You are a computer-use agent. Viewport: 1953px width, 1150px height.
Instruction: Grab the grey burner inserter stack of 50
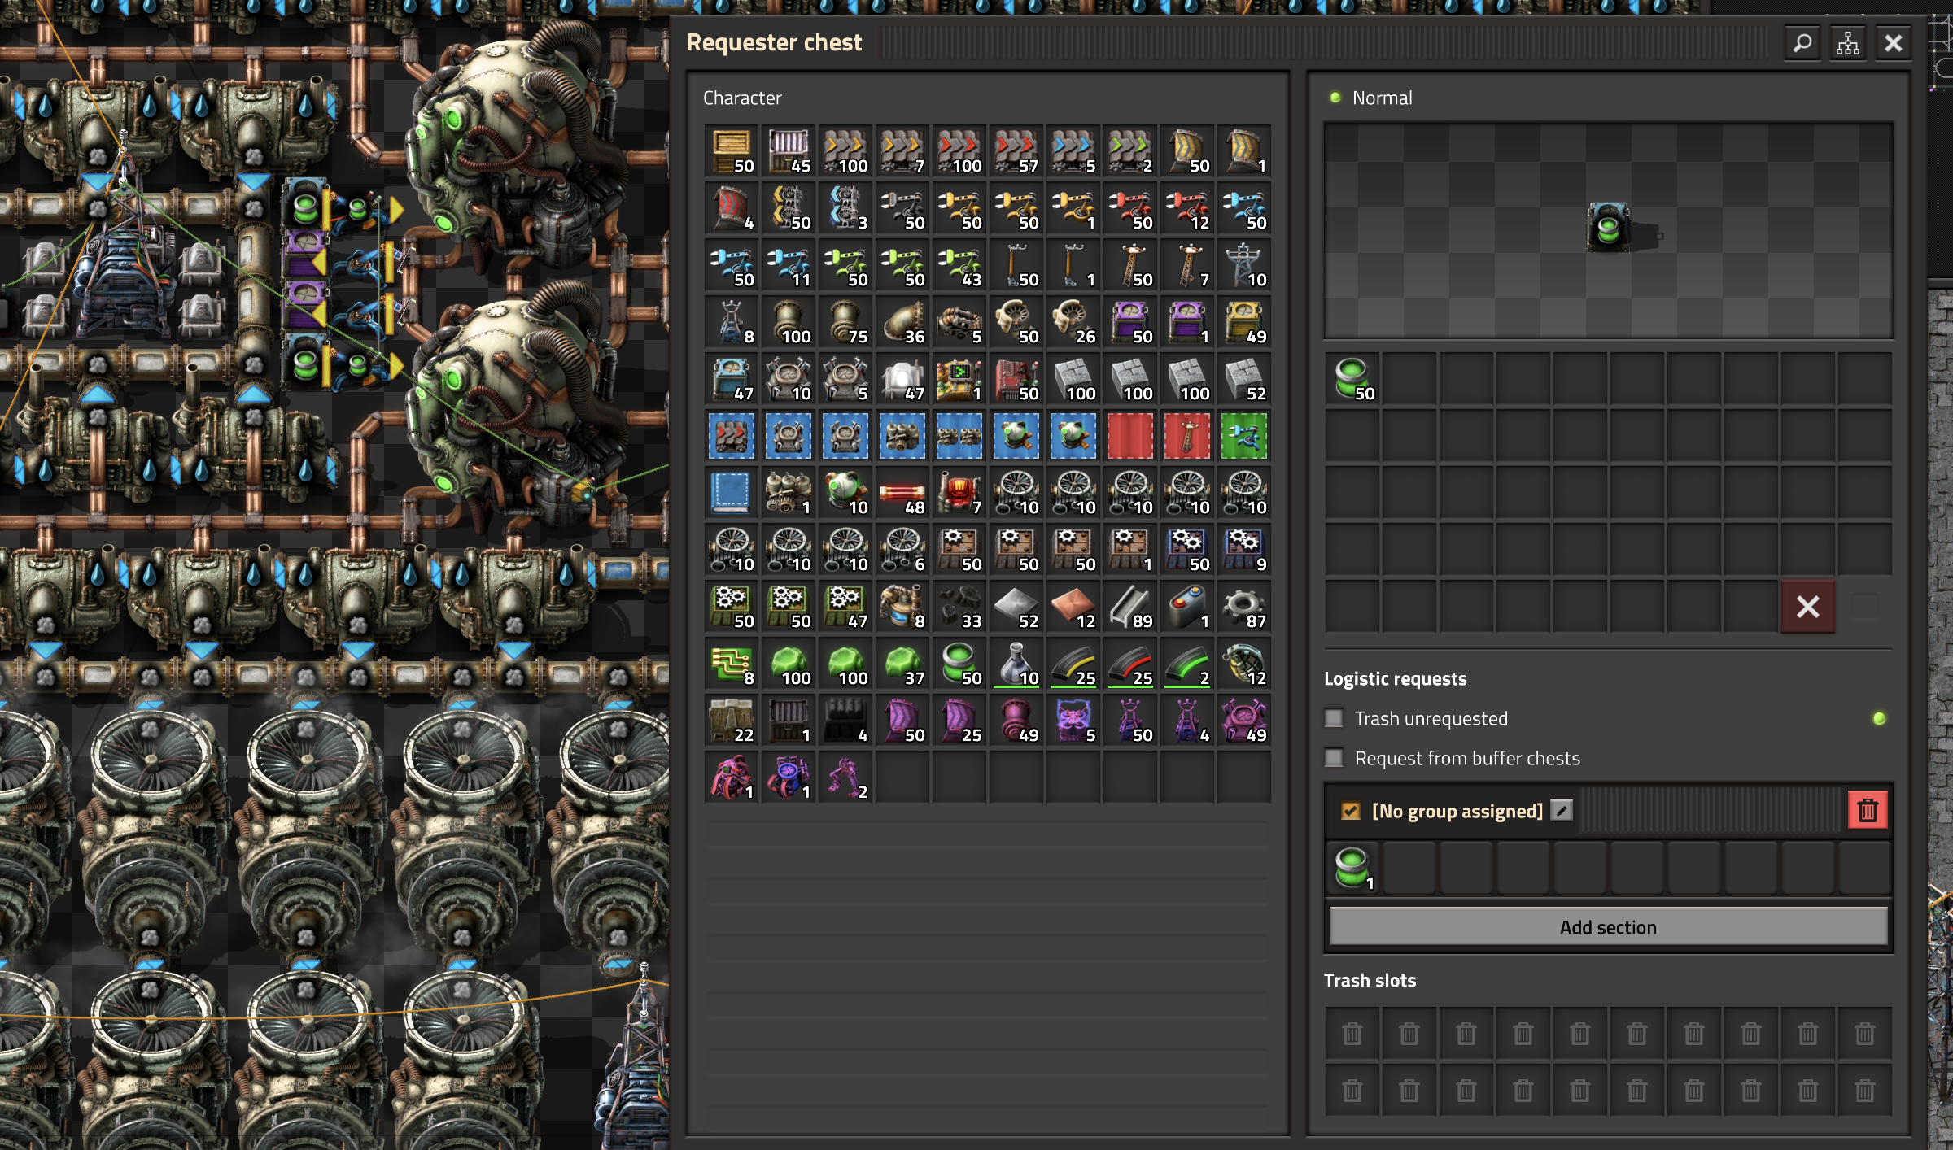click(902, 208)
